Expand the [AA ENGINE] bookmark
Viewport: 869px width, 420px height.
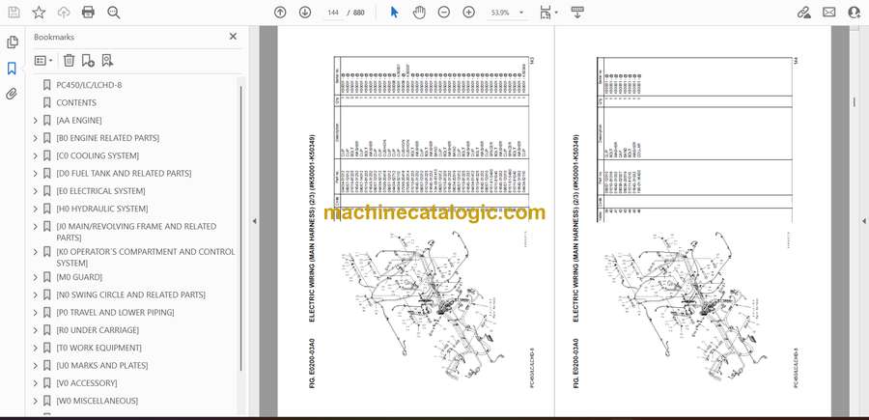(36, 121)
